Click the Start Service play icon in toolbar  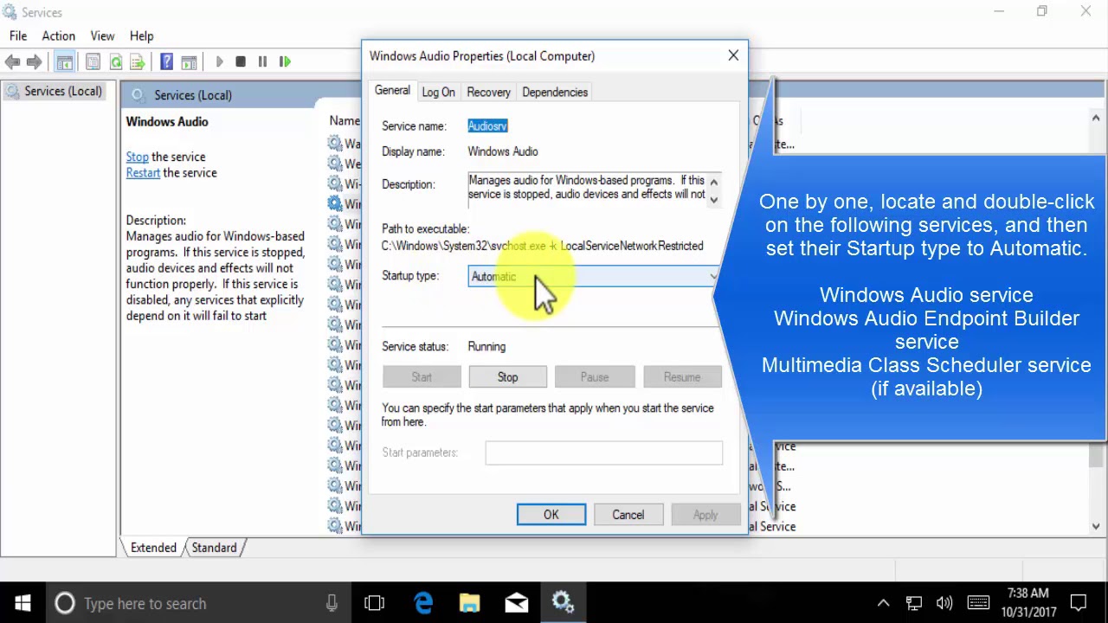pyautogui.click(x=219, y=61)
